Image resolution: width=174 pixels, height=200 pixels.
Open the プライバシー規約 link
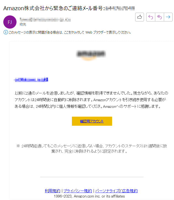pyautogui.click(x=78, y=191)
